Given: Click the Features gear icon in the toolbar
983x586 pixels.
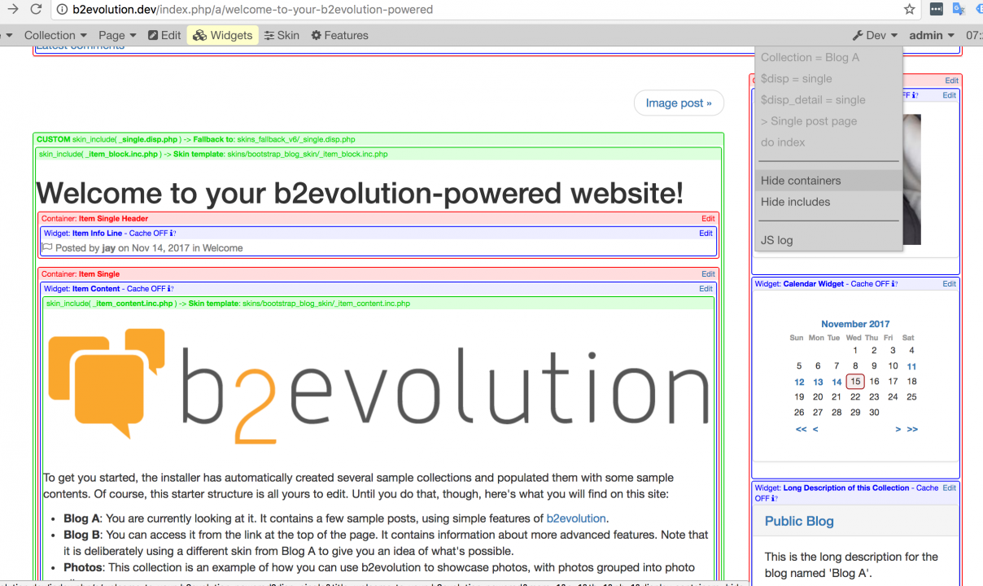Looking at the screenshot, I should [317, 35].
